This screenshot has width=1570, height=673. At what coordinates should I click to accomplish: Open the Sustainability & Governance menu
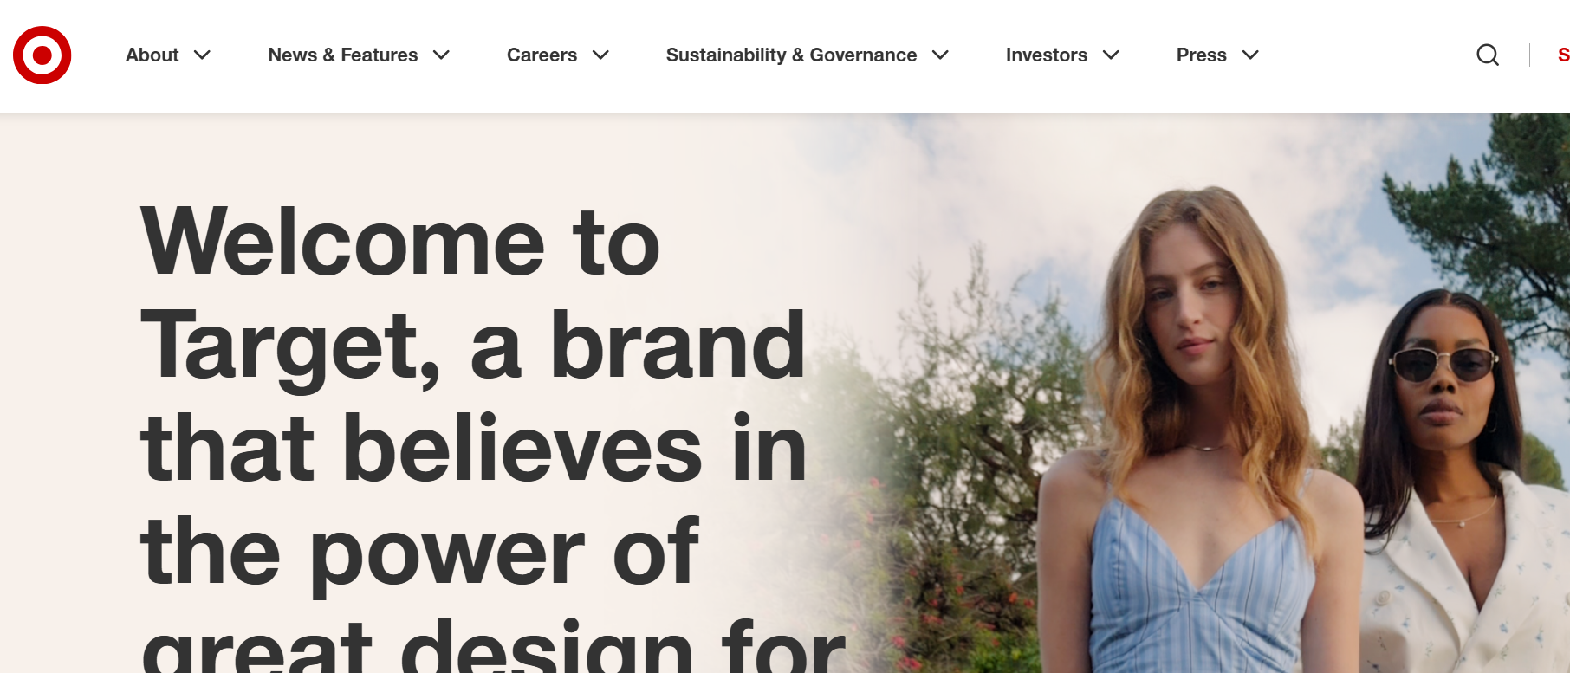pyautogui.click(x=791, y=55)
